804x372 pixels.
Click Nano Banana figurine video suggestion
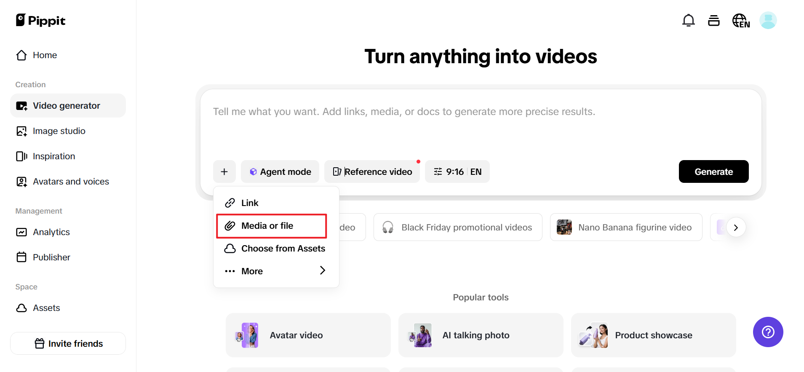click(x=626, y=227)
